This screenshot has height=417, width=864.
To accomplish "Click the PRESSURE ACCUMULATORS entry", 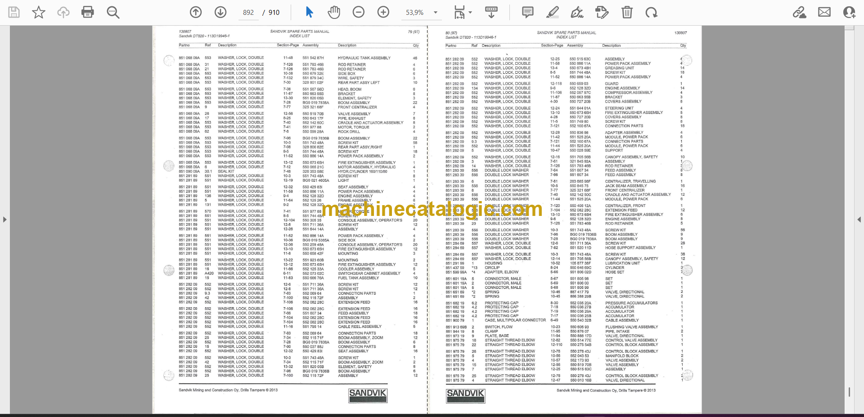I will click(x=631, y=303).
